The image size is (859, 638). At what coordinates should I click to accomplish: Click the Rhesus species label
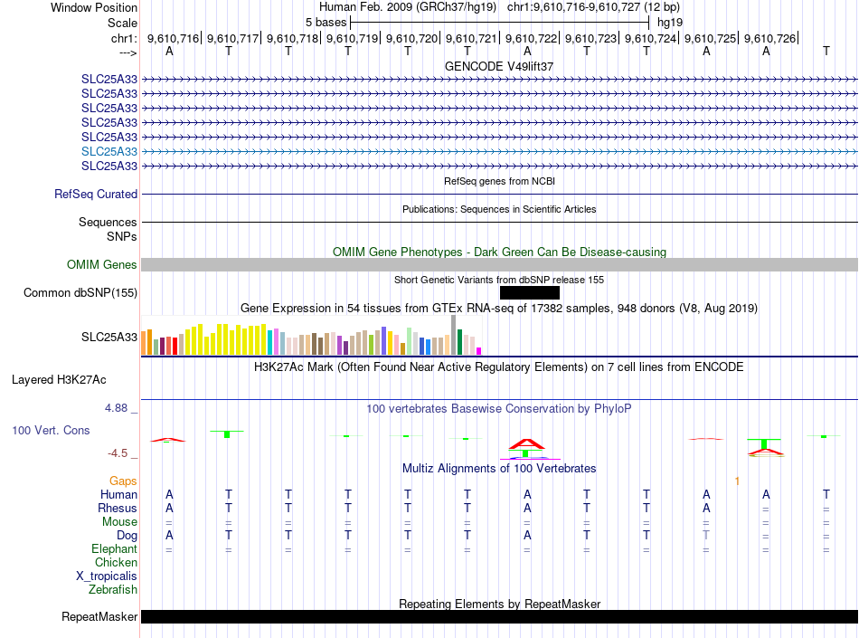pos(118,508)
